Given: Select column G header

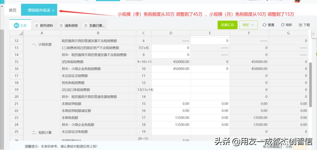Looking at the screenshot, I should point(289,33).
